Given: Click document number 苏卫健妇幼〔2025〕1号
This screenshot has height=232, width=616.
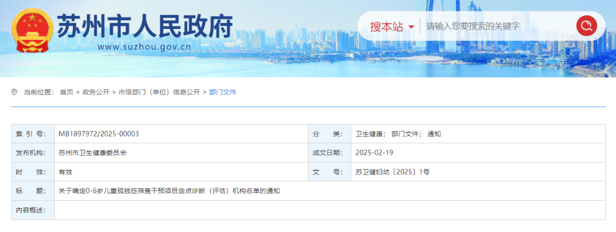Looking at the screenshot, I should 392,172.
